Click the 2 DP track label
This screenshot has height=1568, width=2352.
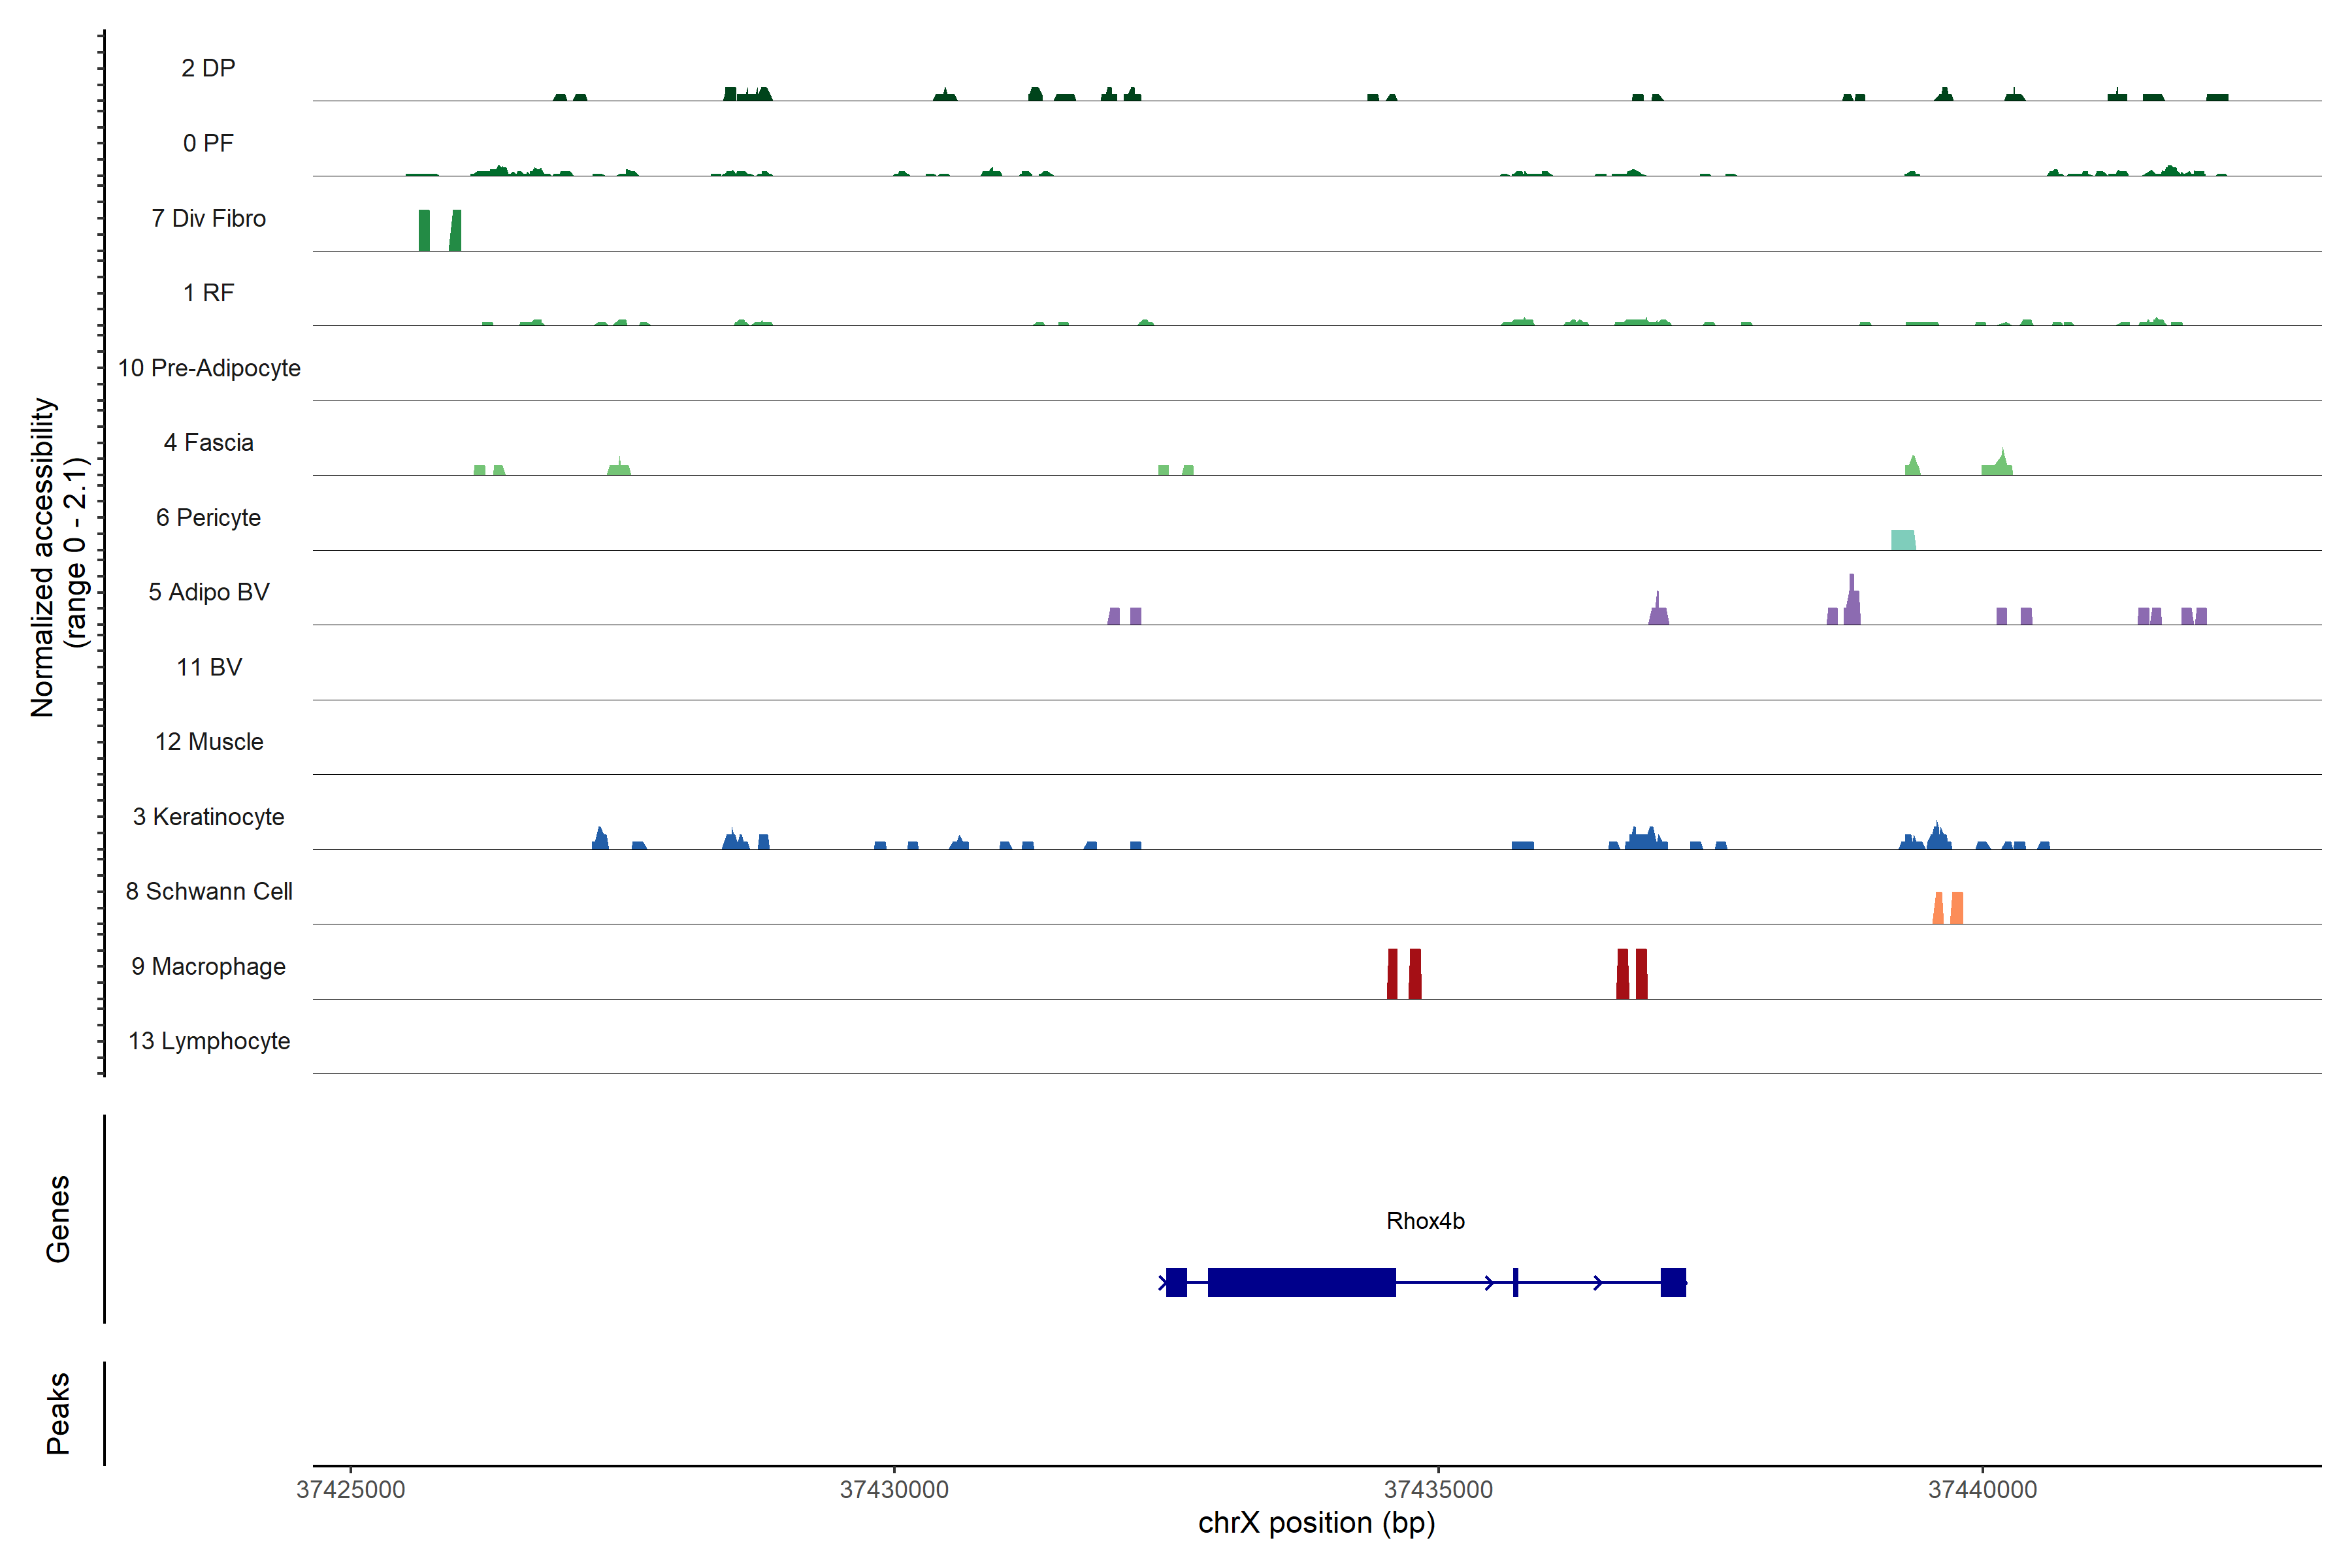pyautogui.click(x=208, y=68)
